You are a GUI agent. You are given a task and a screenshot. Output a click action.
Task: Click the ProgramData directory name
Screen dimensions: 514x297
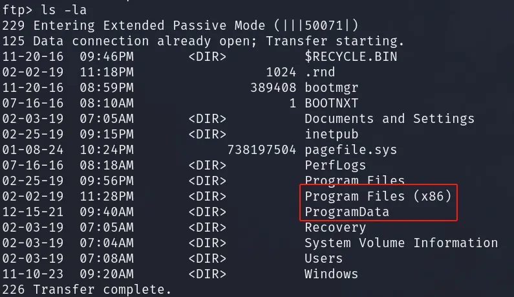click(347, 212)
